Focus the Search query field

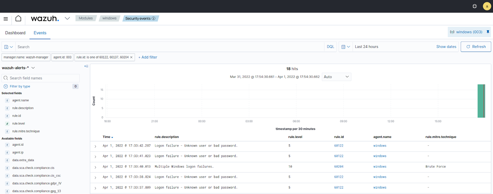pyautogui.click(x=170, y=47)
